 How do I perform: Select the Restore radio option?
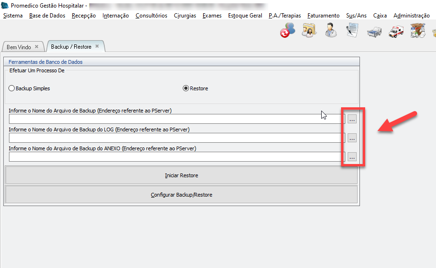186,88
